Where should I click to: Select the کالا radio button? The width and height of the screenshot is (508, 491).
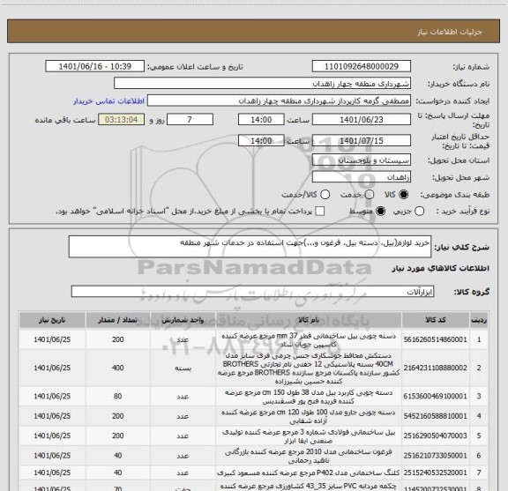[404, 195]
